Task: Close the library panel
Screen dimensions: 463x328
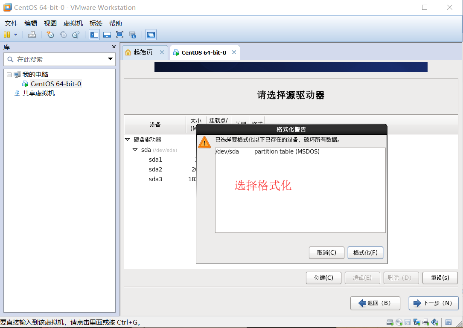Action: click(114, 47)
